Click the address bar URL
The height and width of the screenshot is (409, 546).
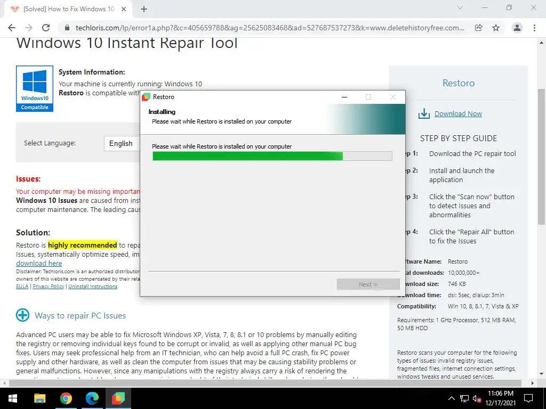tap(270, 28)
